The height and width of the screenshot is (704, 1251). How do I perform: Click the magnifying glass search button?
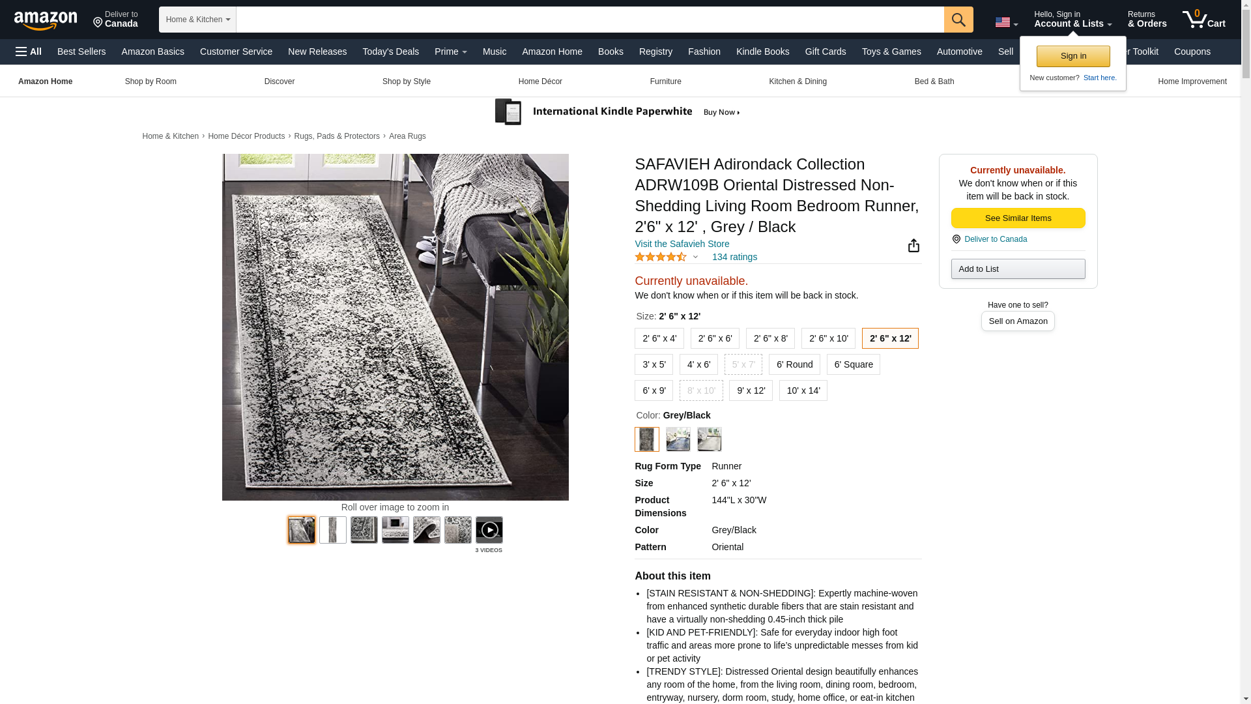click(x=958, y=20)
